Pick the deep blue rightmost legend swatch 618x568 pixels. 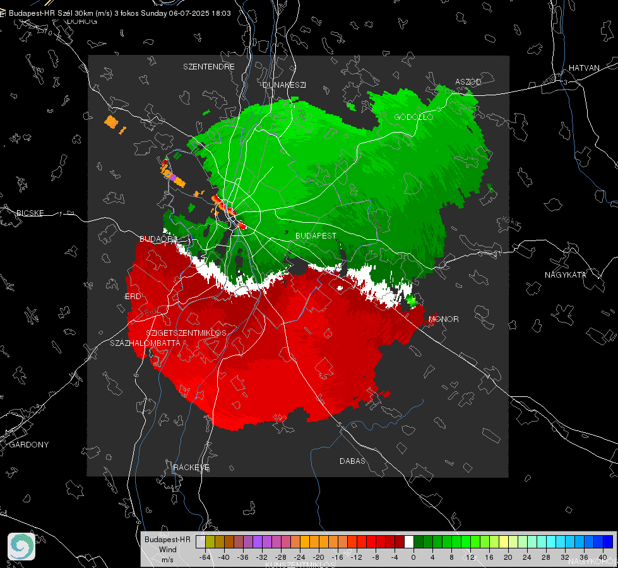click(x=609, y=542)
